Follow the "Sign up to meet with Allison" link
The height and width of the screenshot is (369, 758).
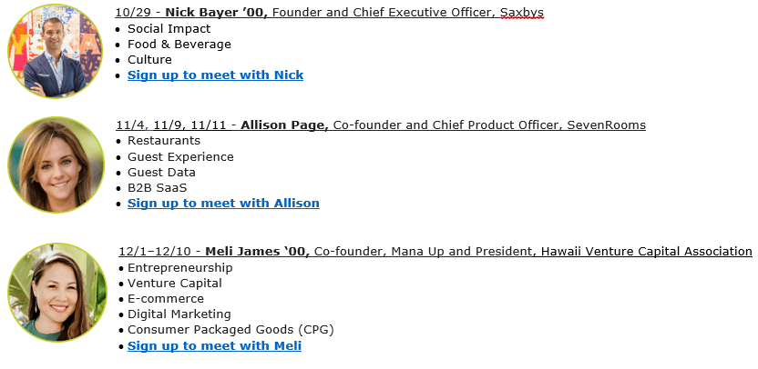(x=223, y=203)
